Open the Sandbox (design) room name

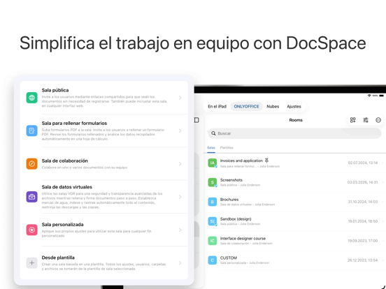(x=236, y=218)
